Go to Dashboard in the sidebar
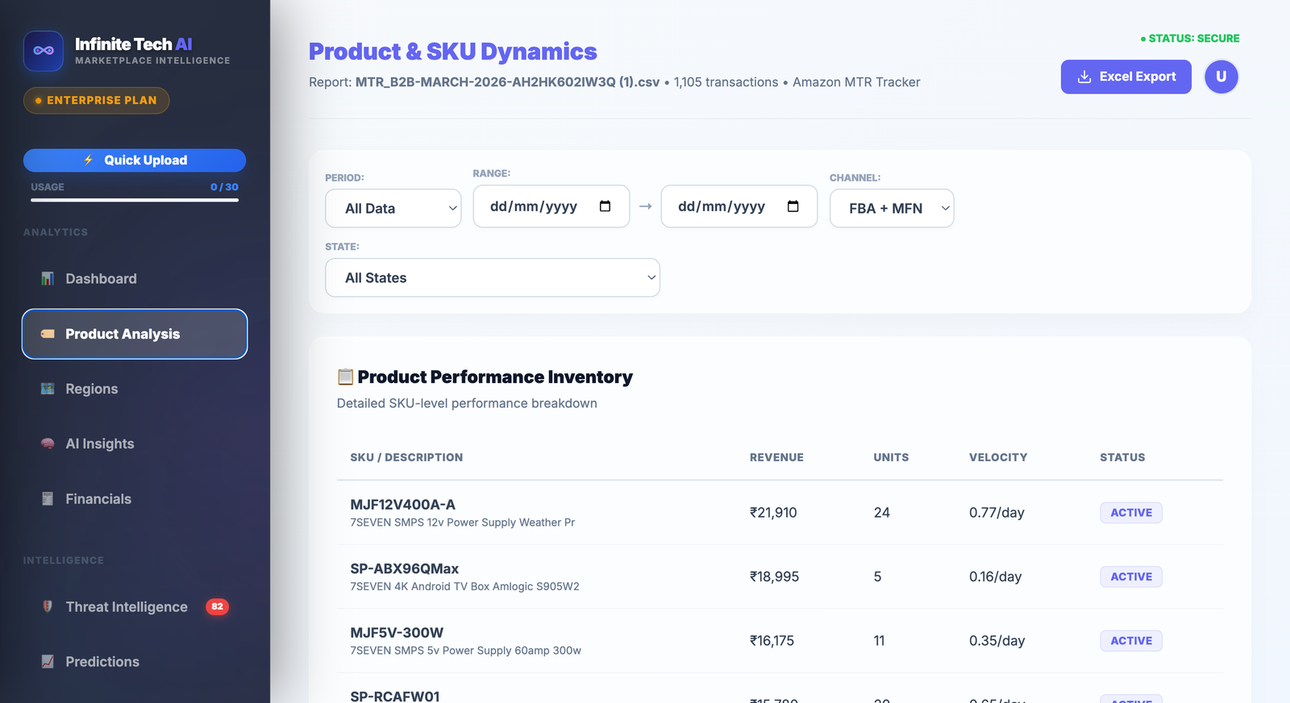The height and width of the screenshot is (703, 1290). pos(135,279)
